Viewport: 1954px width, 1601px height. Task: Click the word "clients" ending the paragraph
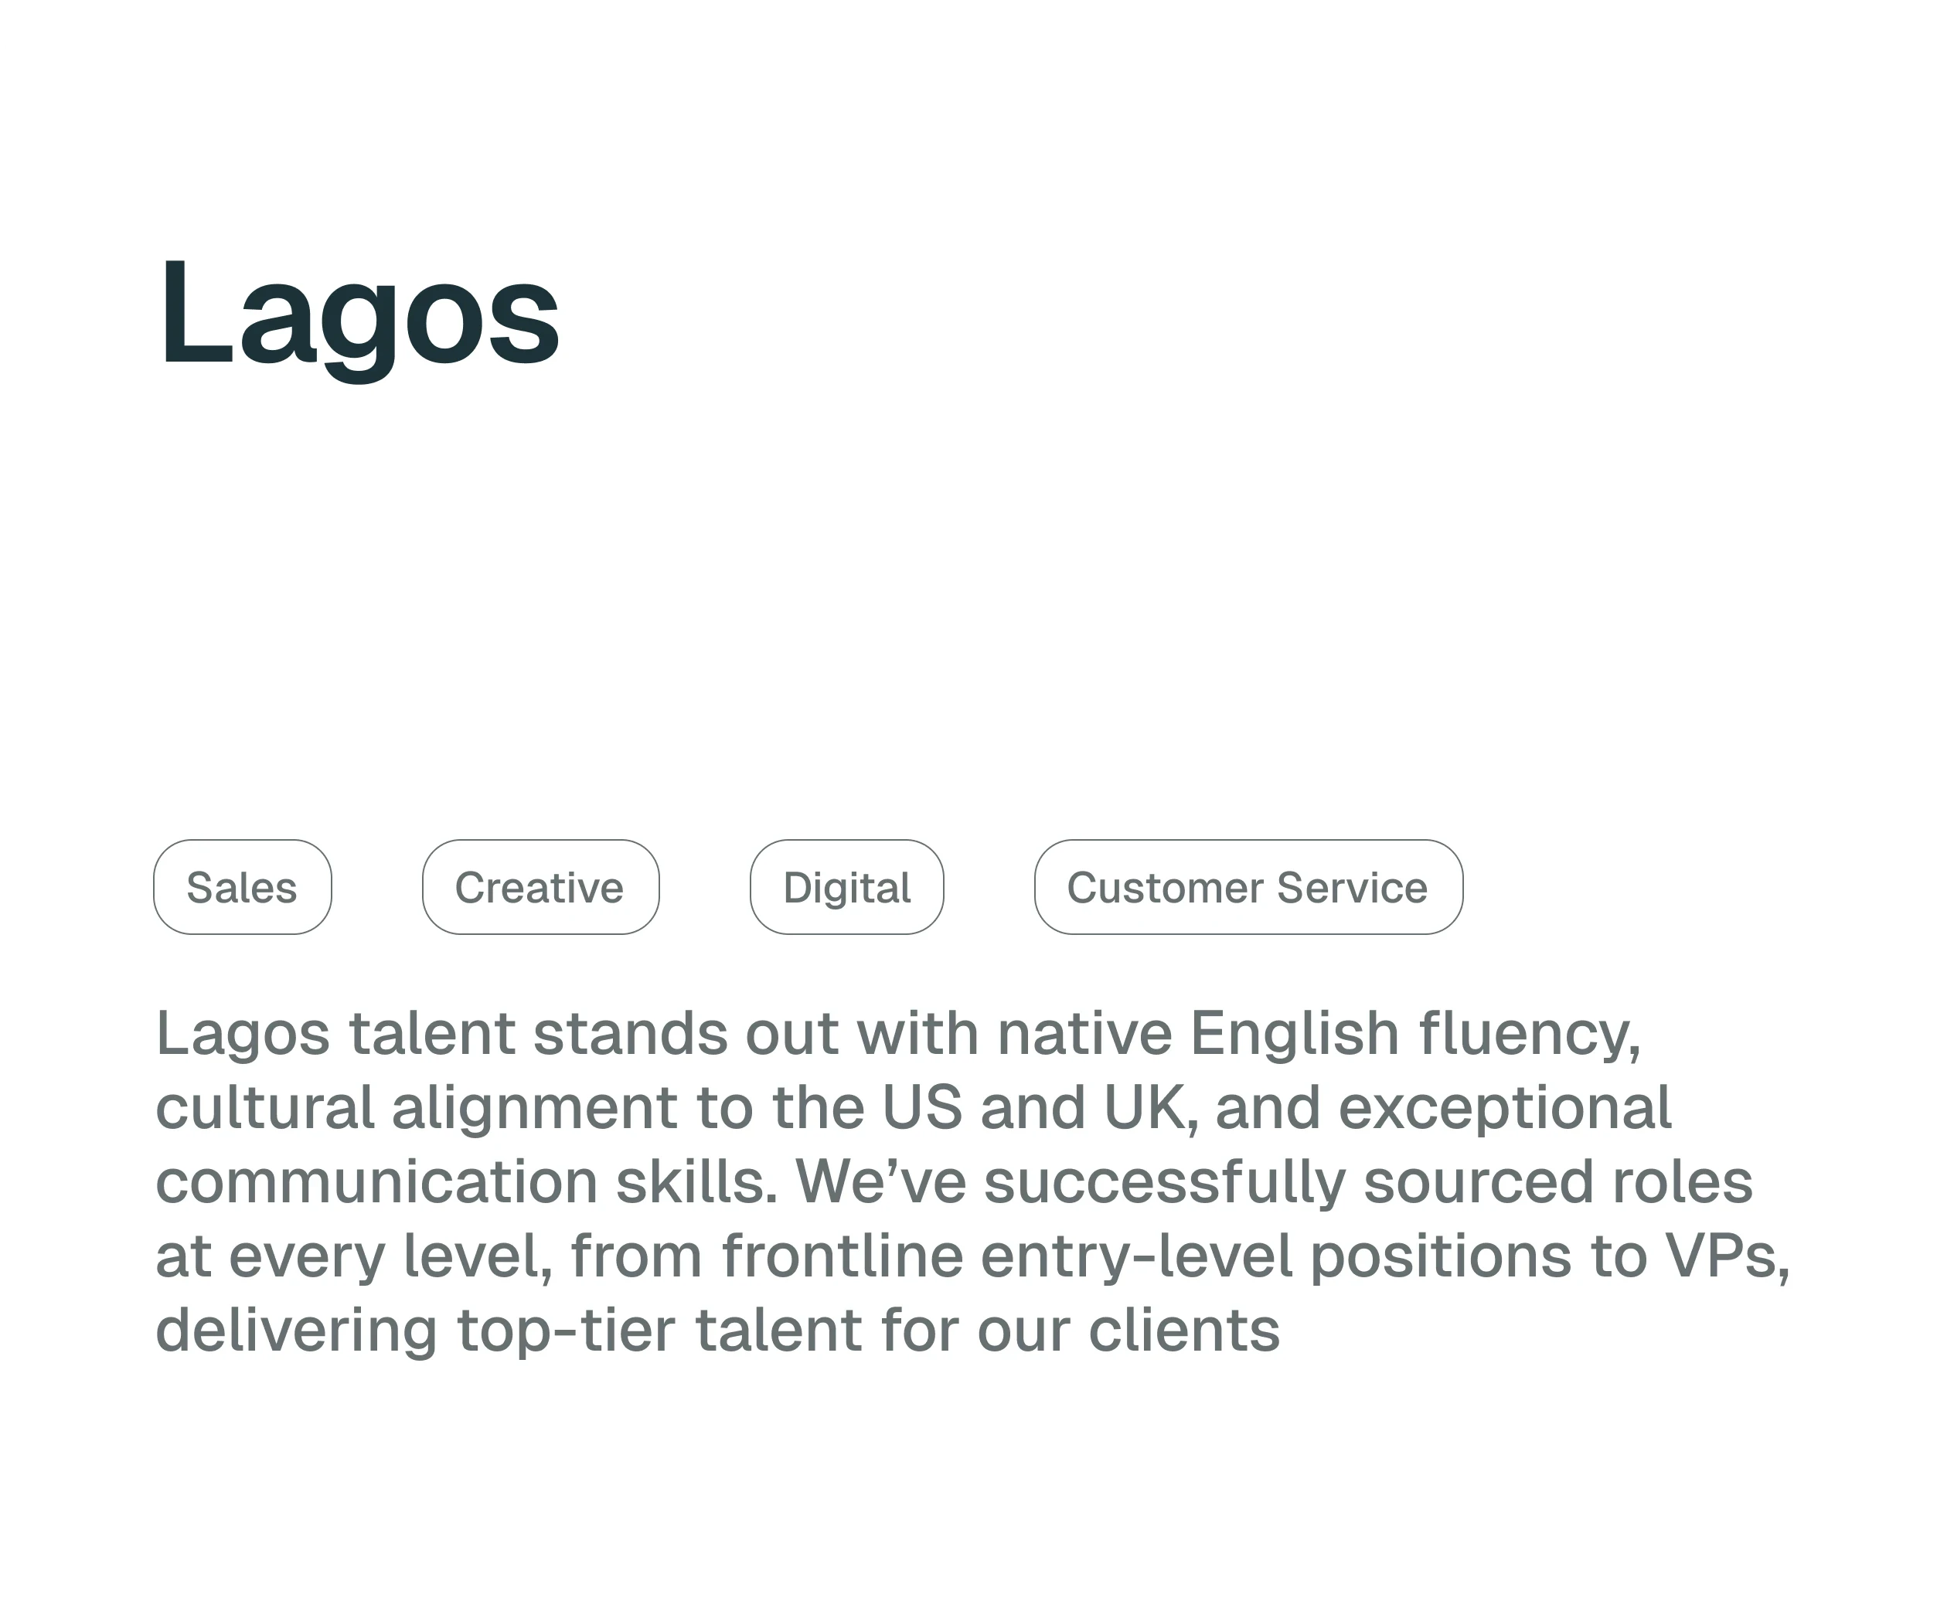pos(1185,1331)
